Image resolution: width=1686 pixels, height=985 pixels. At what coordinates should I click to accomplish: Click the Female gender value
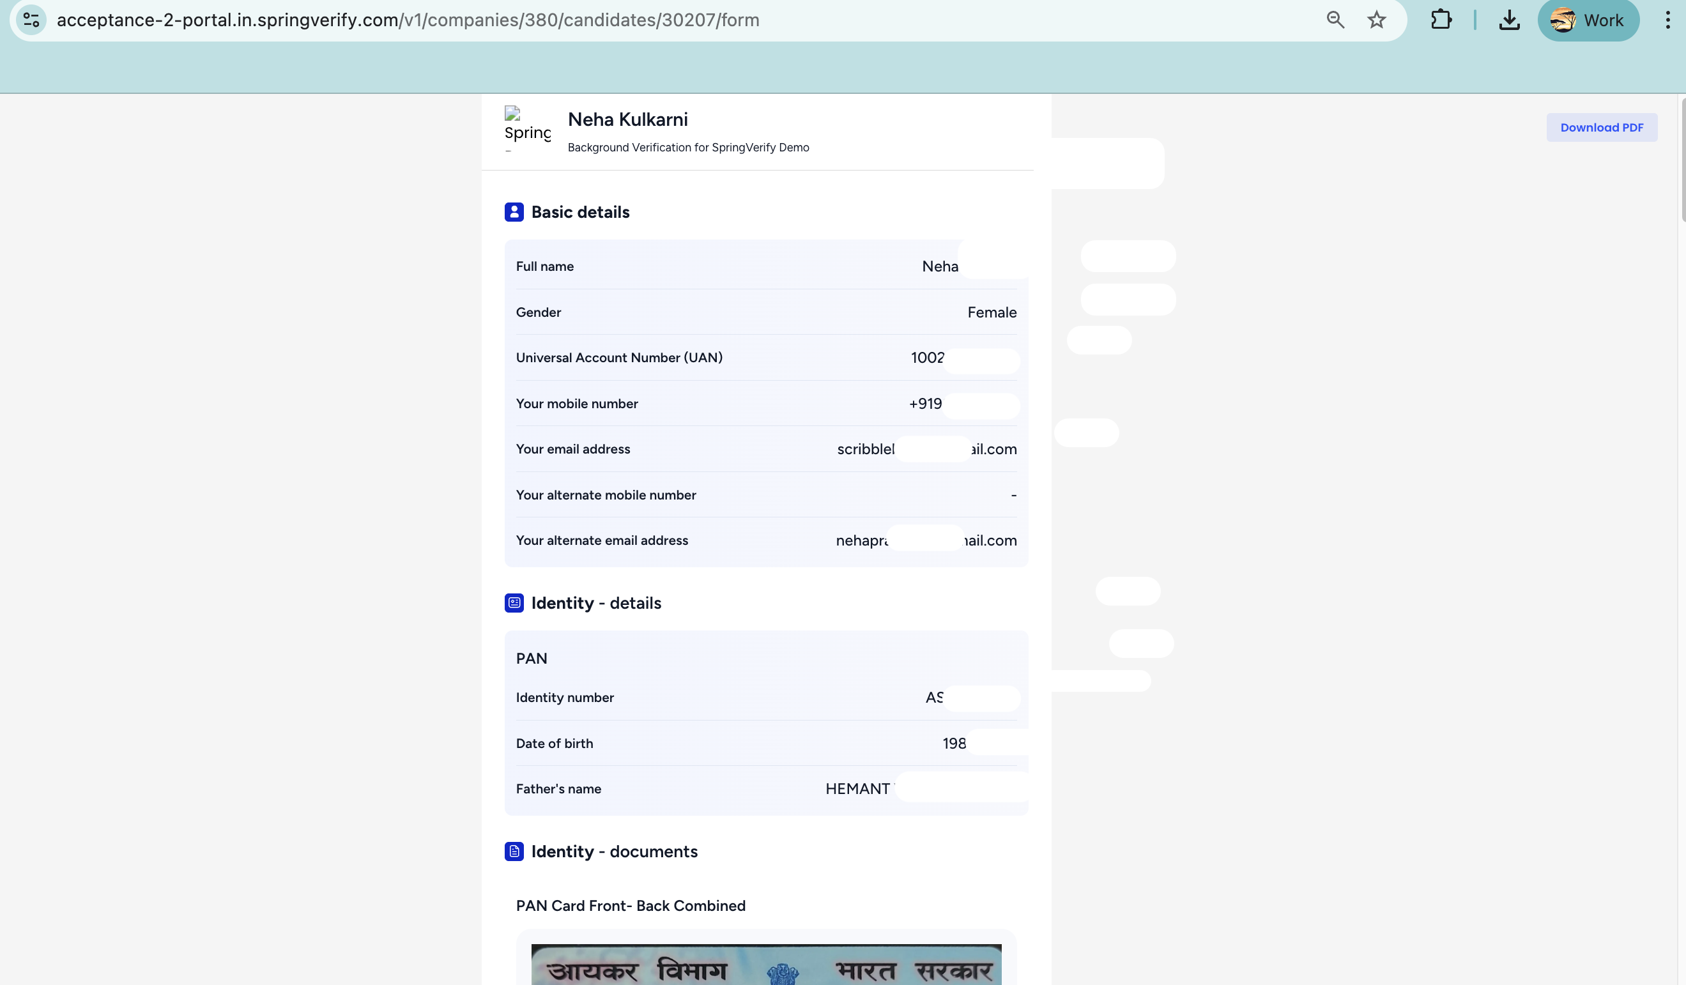(992, 312)
